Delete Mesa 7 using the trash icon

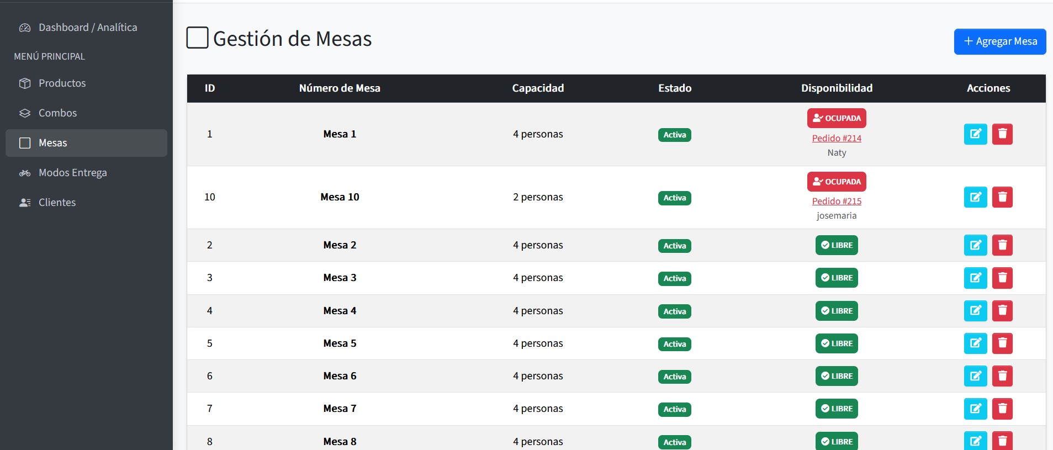click(1002, 409)
